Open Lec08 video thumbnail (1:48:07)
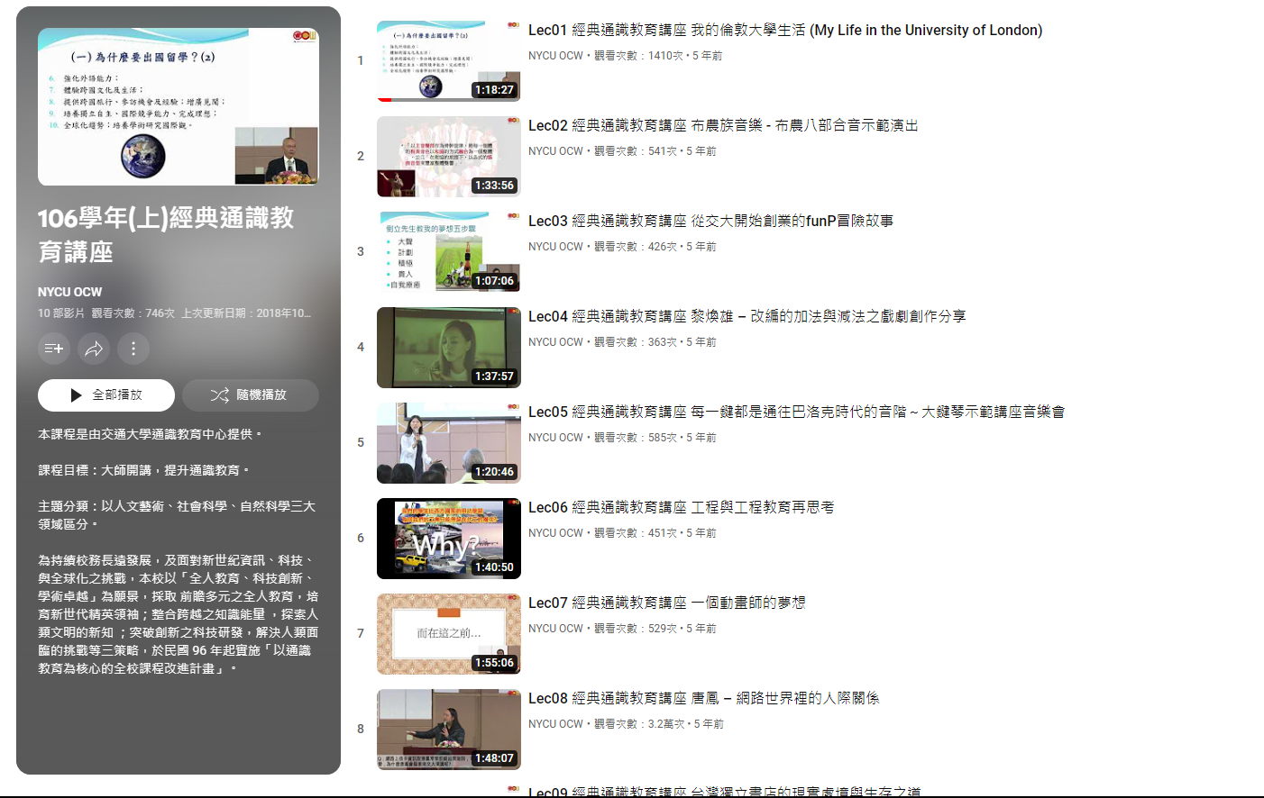Viewport: 1264px width, 798px height. (x=449, y=730)
